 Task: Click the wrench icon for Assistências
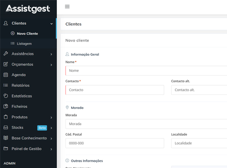point(5,53)
